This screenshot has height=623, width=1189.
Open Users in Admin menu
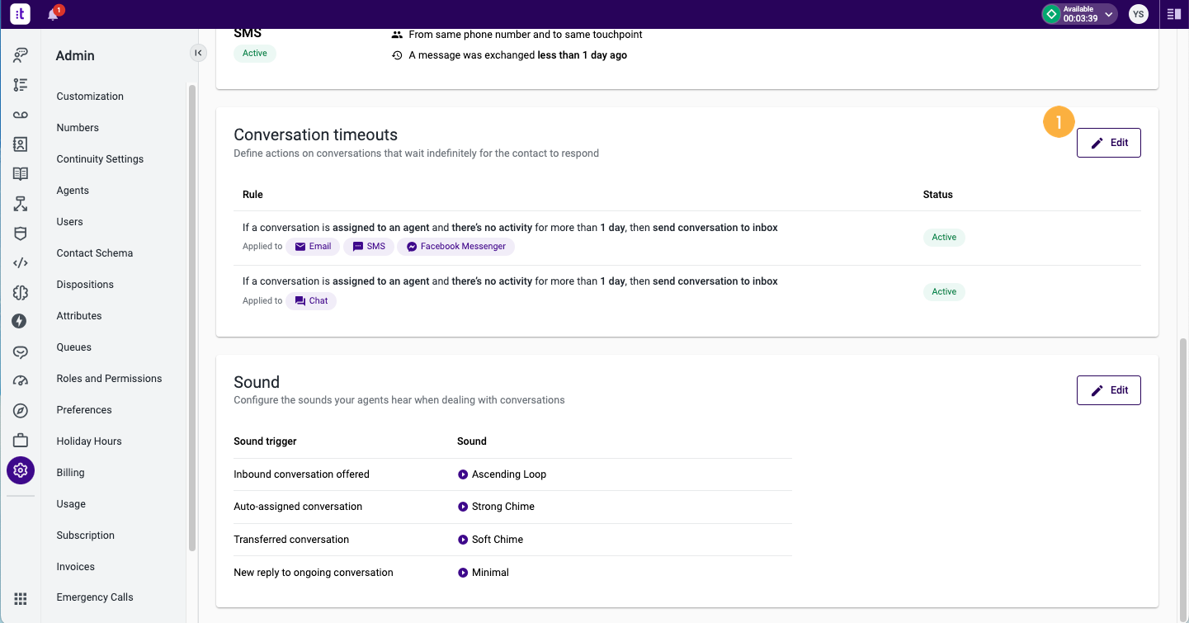(69, 222)
